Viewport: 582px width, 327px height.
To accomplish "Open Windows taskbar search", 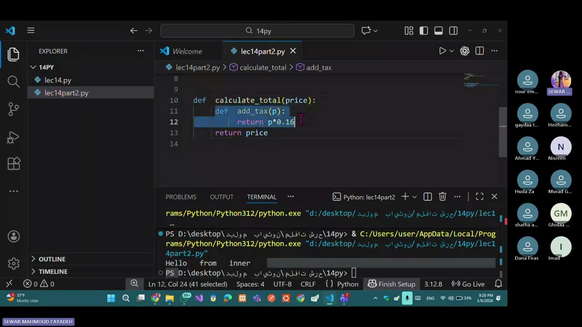I will [126, 298].
